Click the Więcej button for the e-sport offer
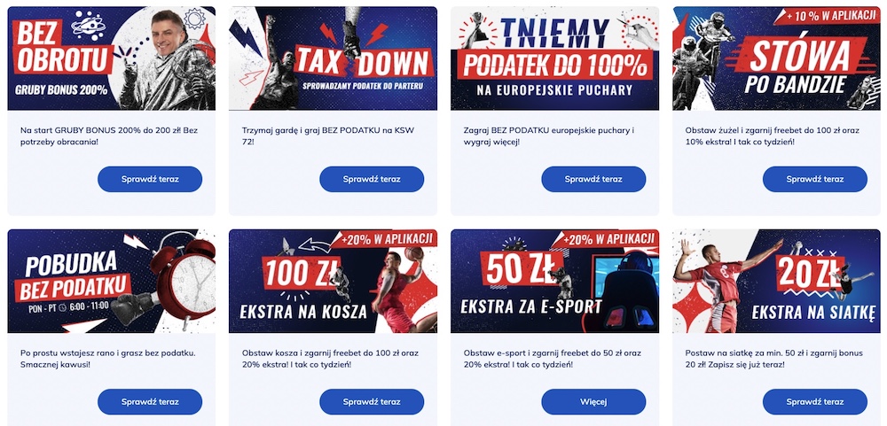The width and height of the screenshot is (887, 426). pos(593,402)
